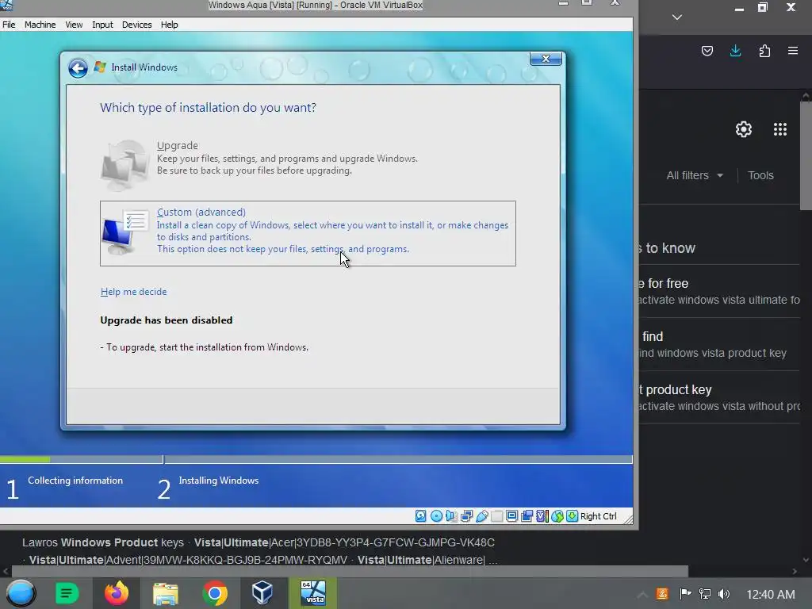Click the 'Installing Windows' step label

click(x=219, y=481)
